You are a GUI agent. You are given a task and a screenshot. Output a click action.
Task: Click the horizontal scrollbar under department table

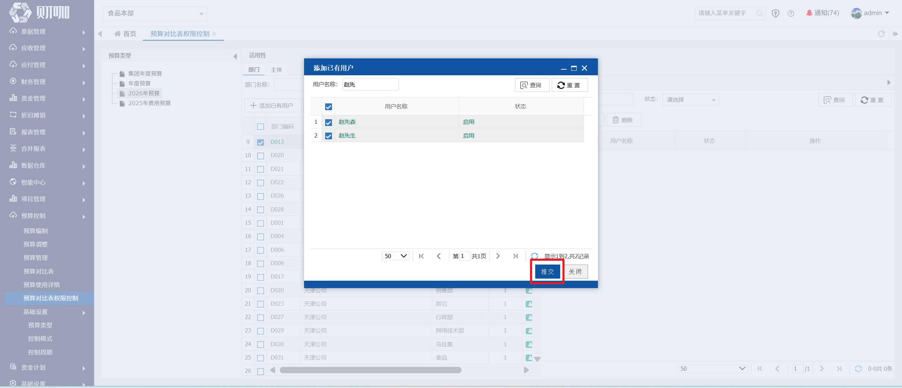pos(370,370)
